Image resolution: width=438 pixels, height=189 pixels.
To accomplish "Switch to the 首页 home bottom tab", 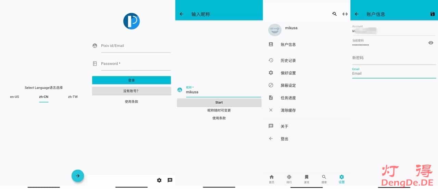I will pos(272,179).
